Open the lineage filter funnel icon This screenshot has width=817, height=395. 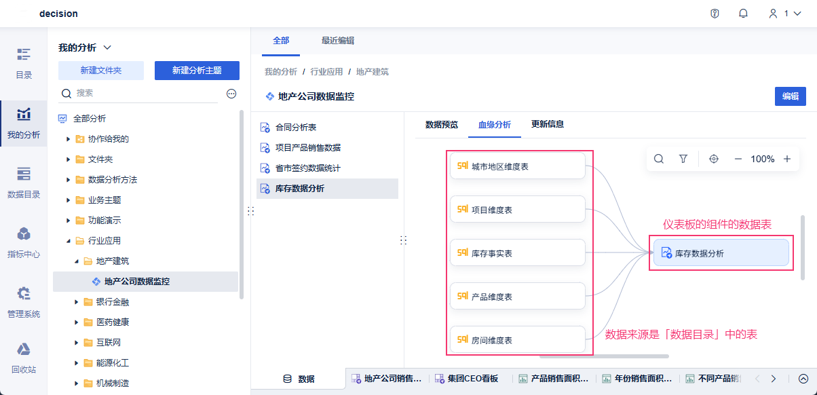click(x=683, y=159)
